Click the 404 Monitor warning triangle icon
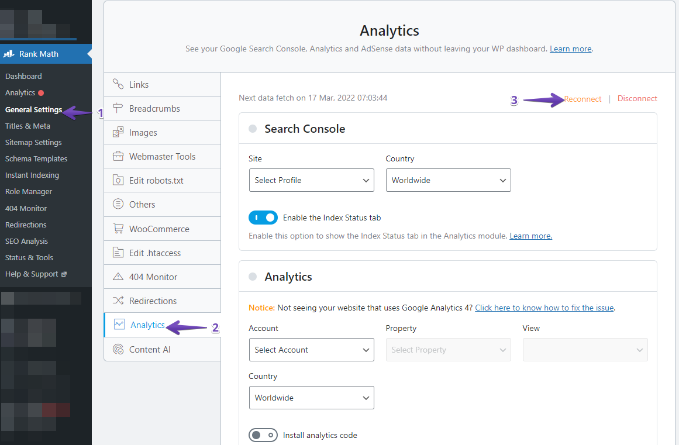 click(118, 277)
